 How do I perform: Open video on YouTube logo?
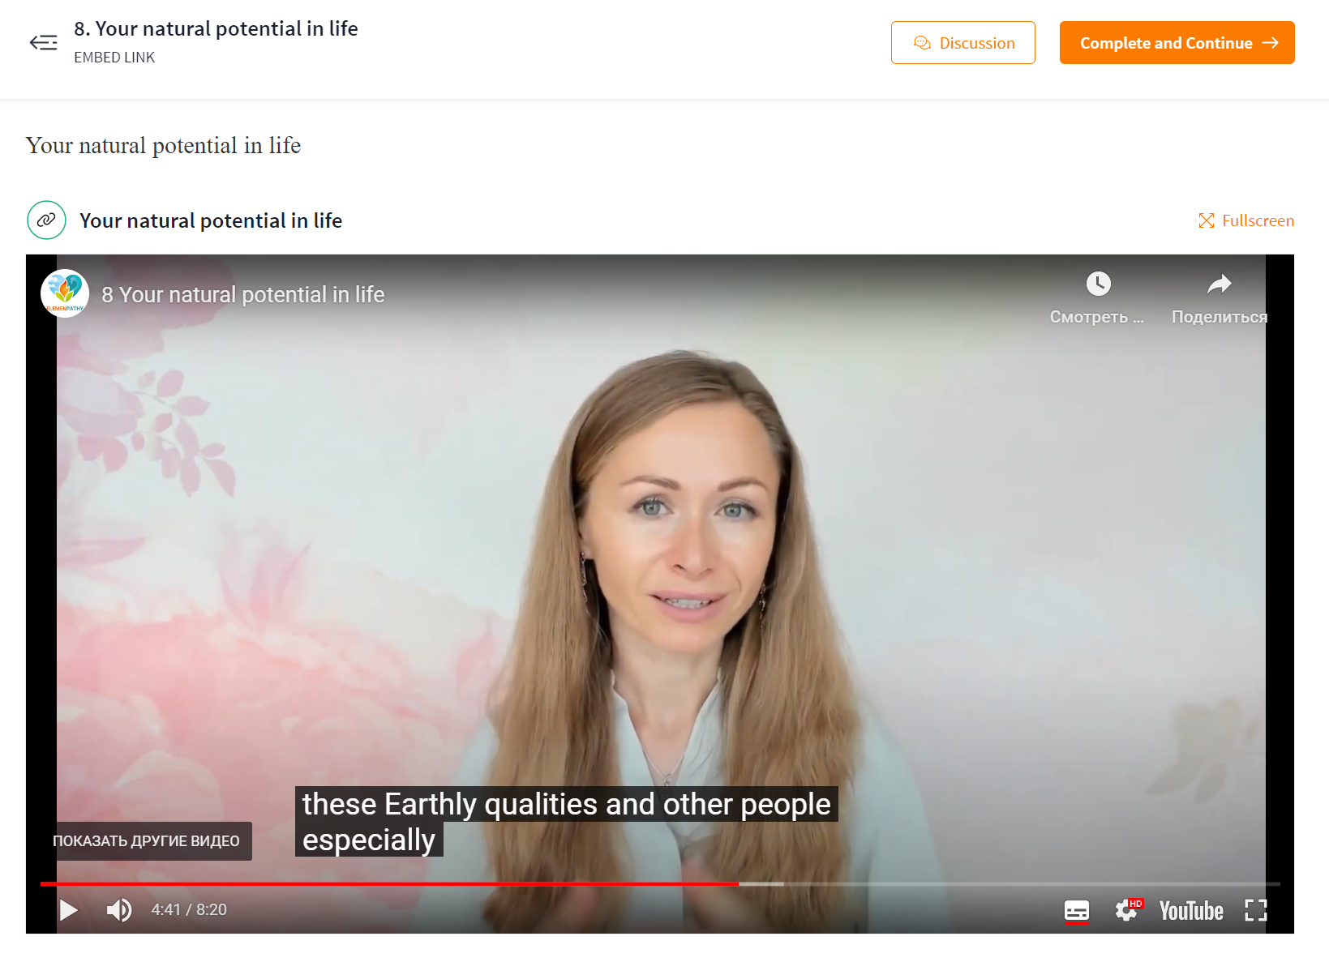pos(1191,911)
